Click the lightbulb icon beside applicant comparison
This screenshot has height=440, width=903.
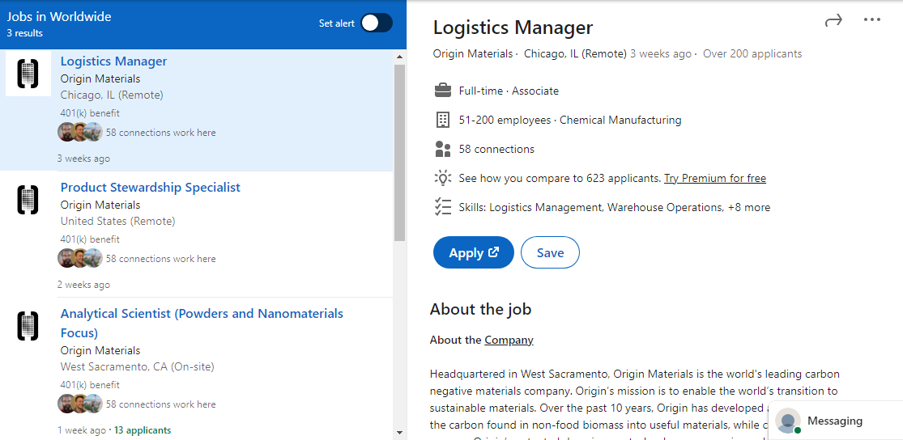(x=442, y=178)
